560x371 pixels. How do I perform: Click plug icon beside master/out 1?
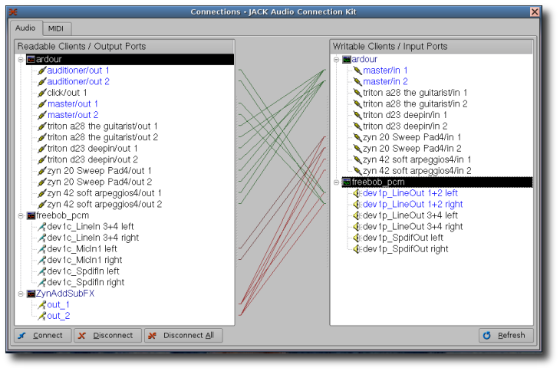coord(41,104)
